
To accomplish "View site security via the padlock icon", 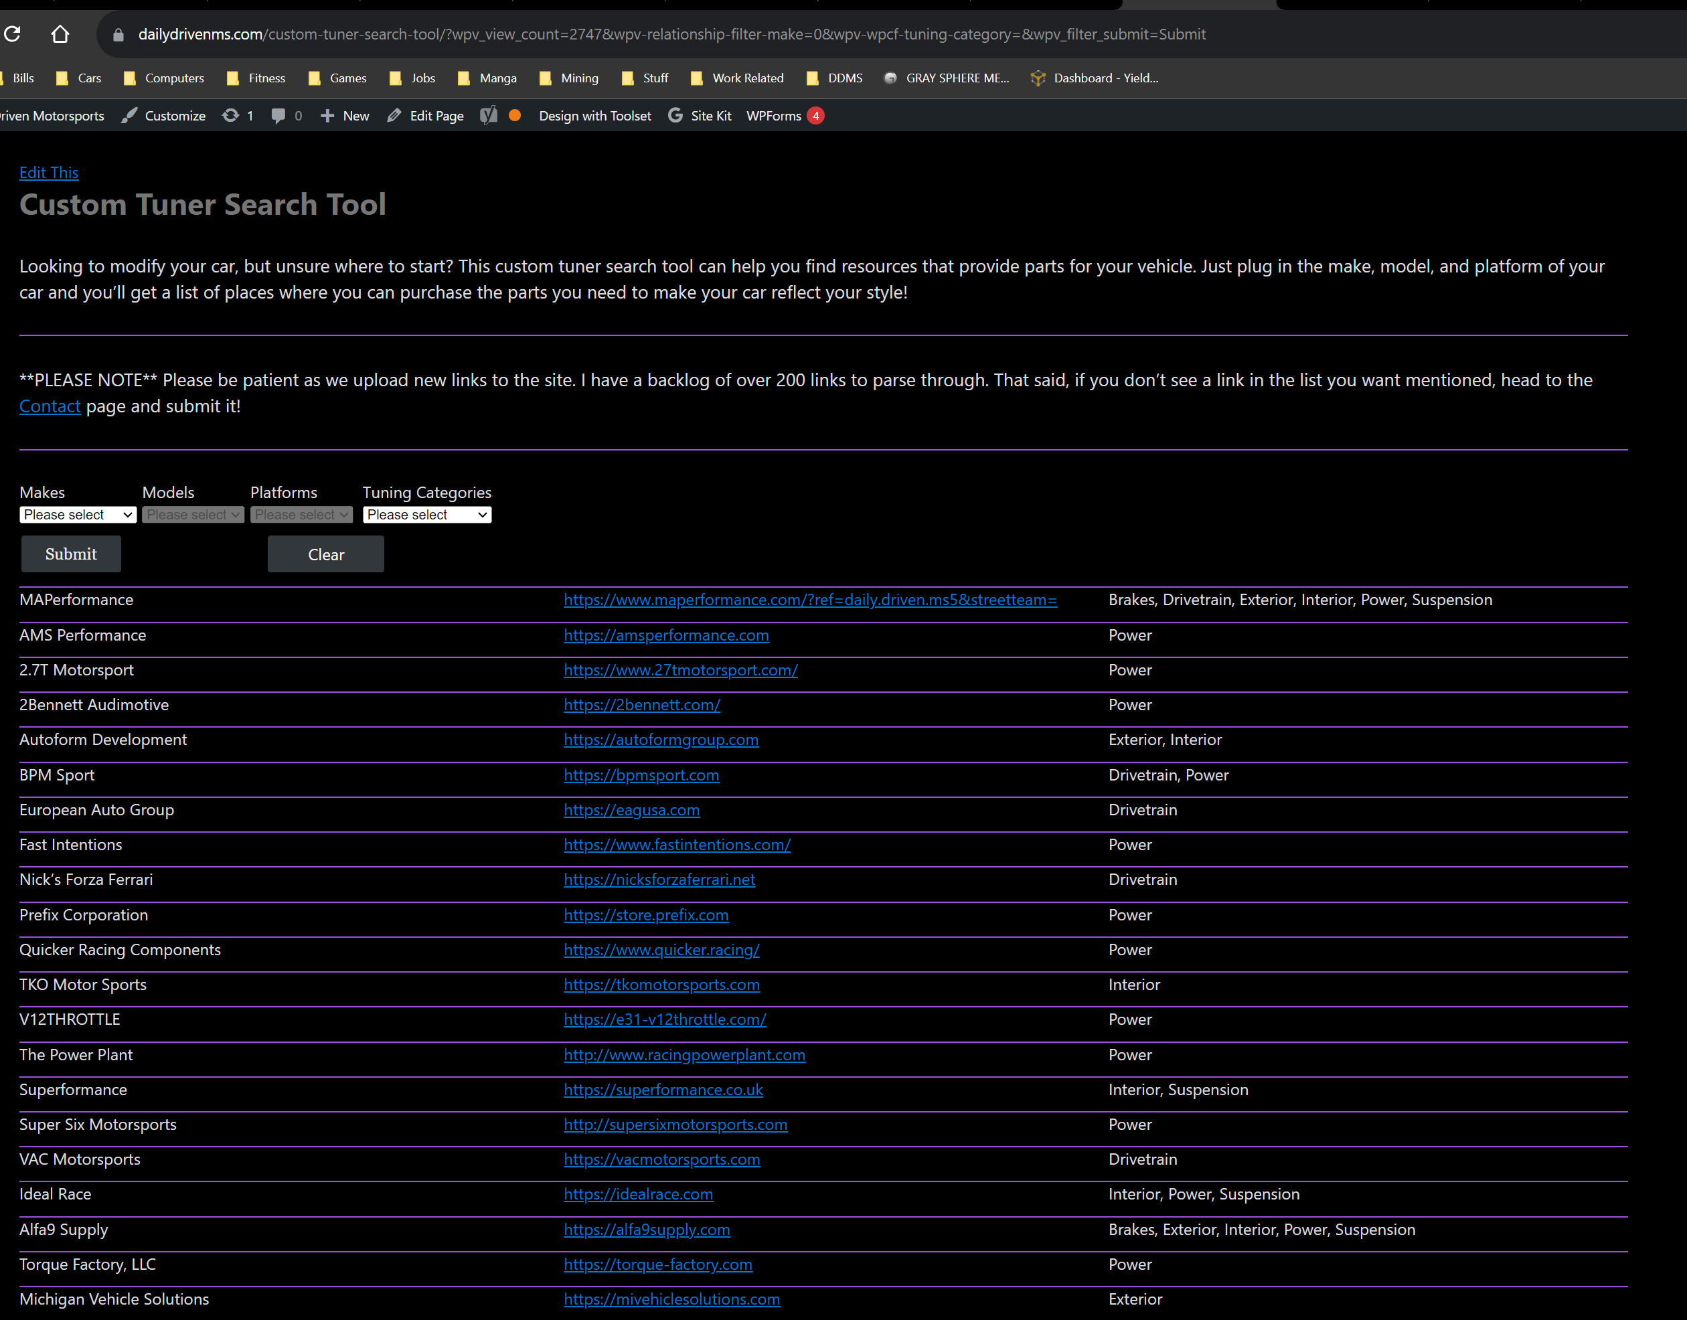I will [118, 35].
